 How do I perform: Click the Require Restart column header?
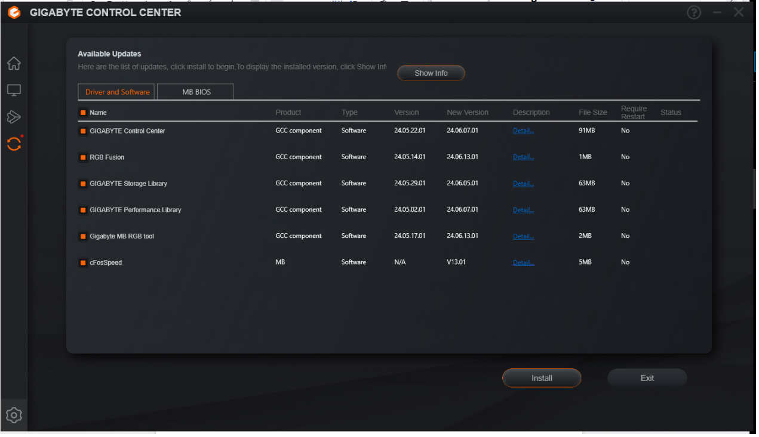click(x=634, y=113)
